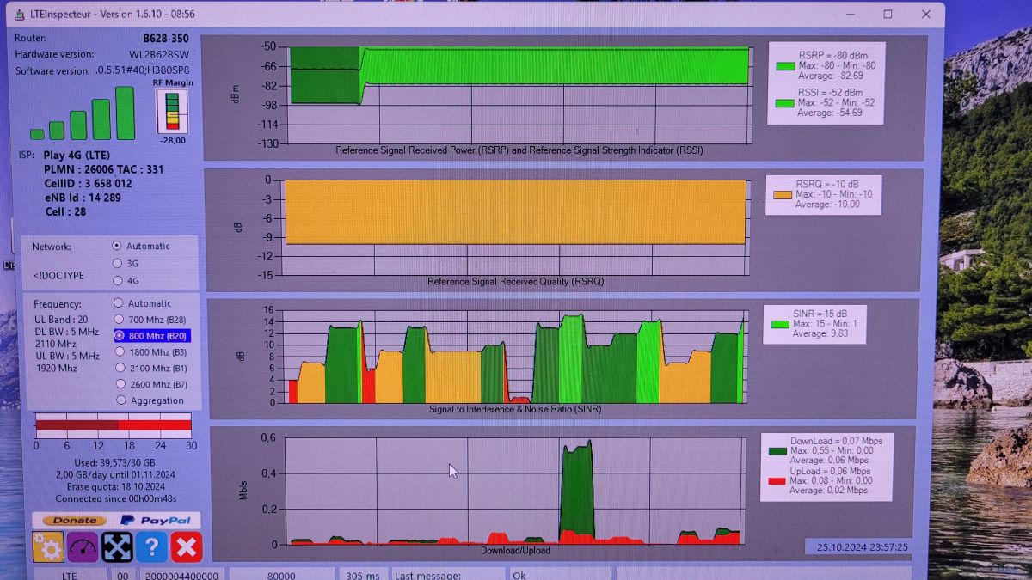Select Automatic frequency option

pyautogui.click(x=119, y=303)
